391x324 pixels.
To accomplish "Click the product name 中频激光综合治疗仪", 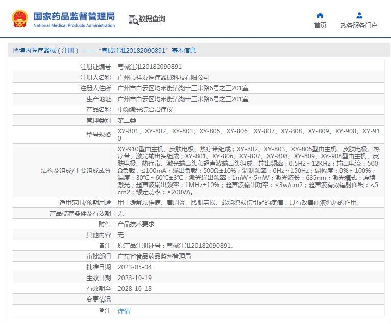I will 145,109.
